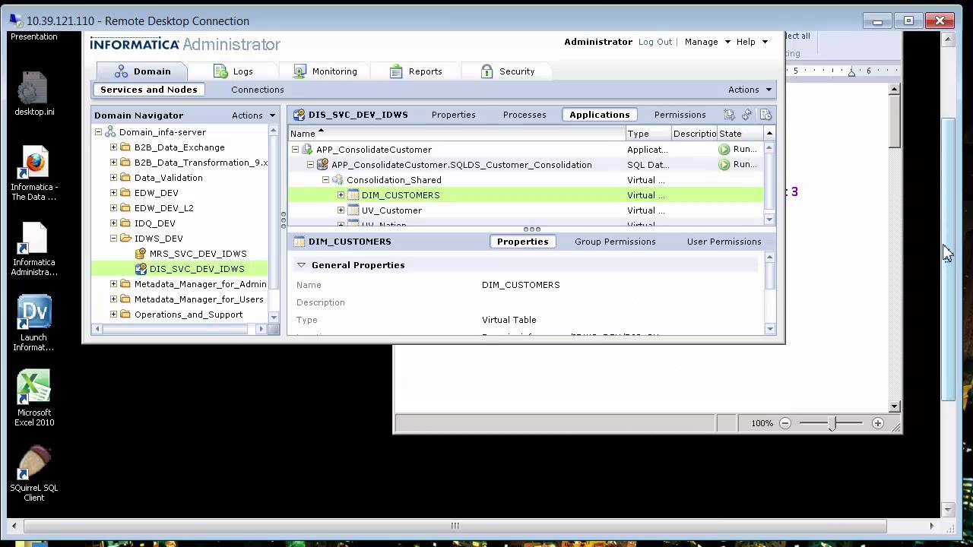Click the UV_Customer table icon
Screen dimensions: 973x547
pyautogui.click(x=353, y=210)
